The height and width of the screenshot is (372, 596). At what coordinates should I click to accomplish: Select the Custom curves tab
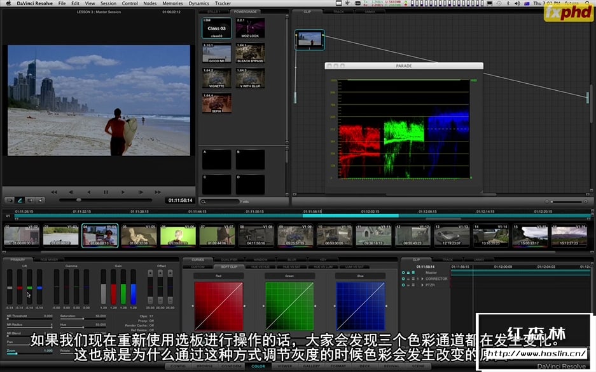click(x=198, y=267)
